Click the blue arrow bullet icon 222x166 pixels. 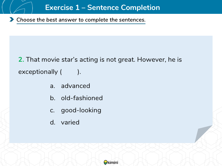pyautogui.click(x=12, y=19)
